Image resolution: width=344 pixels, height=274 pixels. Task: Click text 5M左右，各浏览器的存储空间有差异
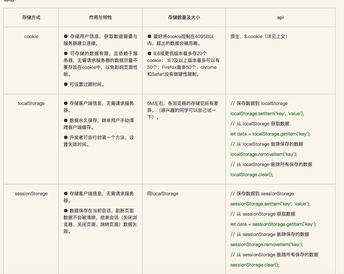pos(183,110)
